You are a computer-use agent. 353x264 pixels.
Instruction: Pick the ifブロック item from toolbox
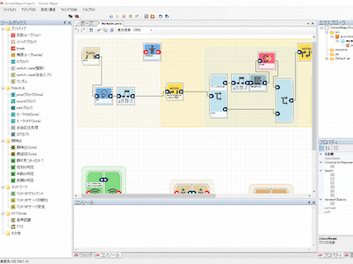(25, 62)
